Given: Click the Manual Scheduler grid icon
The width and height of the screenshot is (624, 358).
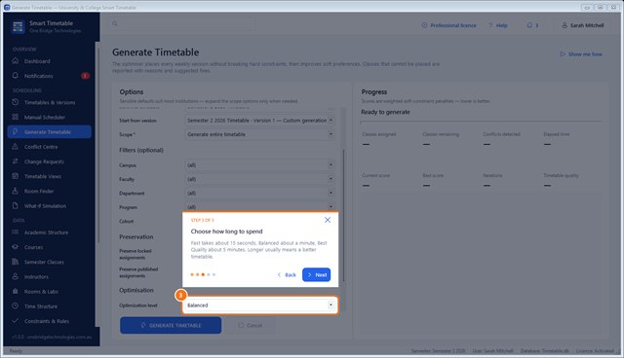Looking at the screenshot, I should coord(16,117).
